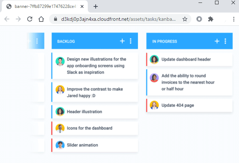Add a new card to In Progress column
Image resolution: width=239 pixels, height=163 pixels.
[217, 41]
